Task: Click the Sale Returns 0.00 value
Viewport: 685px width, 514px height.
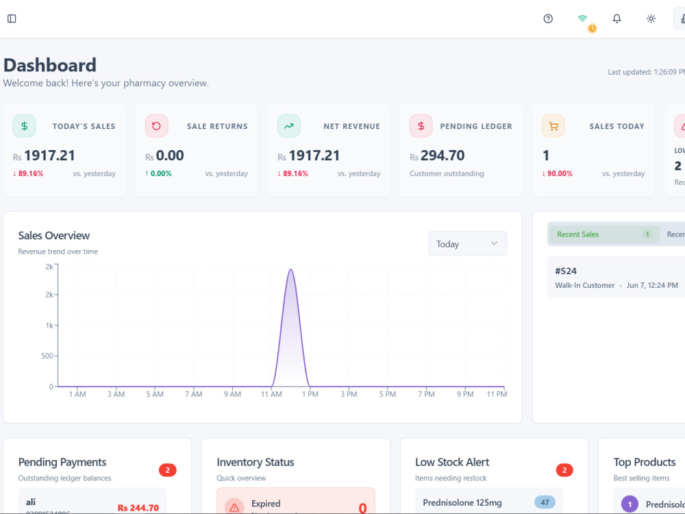Action: 170,155
